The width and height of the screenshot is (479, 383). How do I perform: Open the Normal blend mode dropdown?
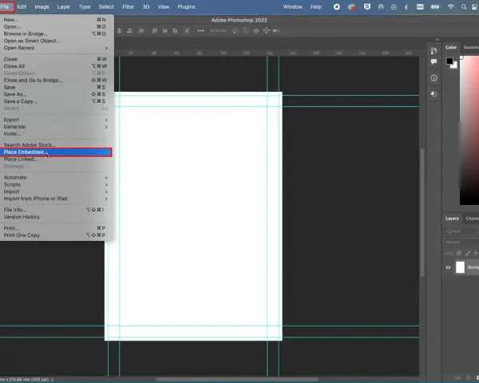tap(461, 243)
